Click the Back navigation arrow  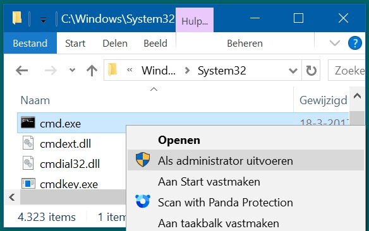click(21, 70)
